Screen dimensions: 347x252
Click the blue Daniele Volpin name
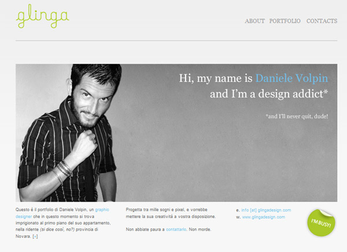coord(291,78)
